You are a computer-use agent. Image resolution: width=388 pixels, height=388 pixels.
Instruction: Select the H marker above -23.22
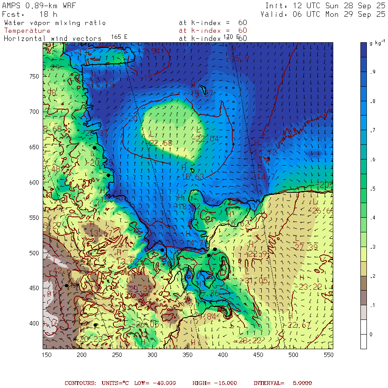pyautogui.click(x=301, y=277)
